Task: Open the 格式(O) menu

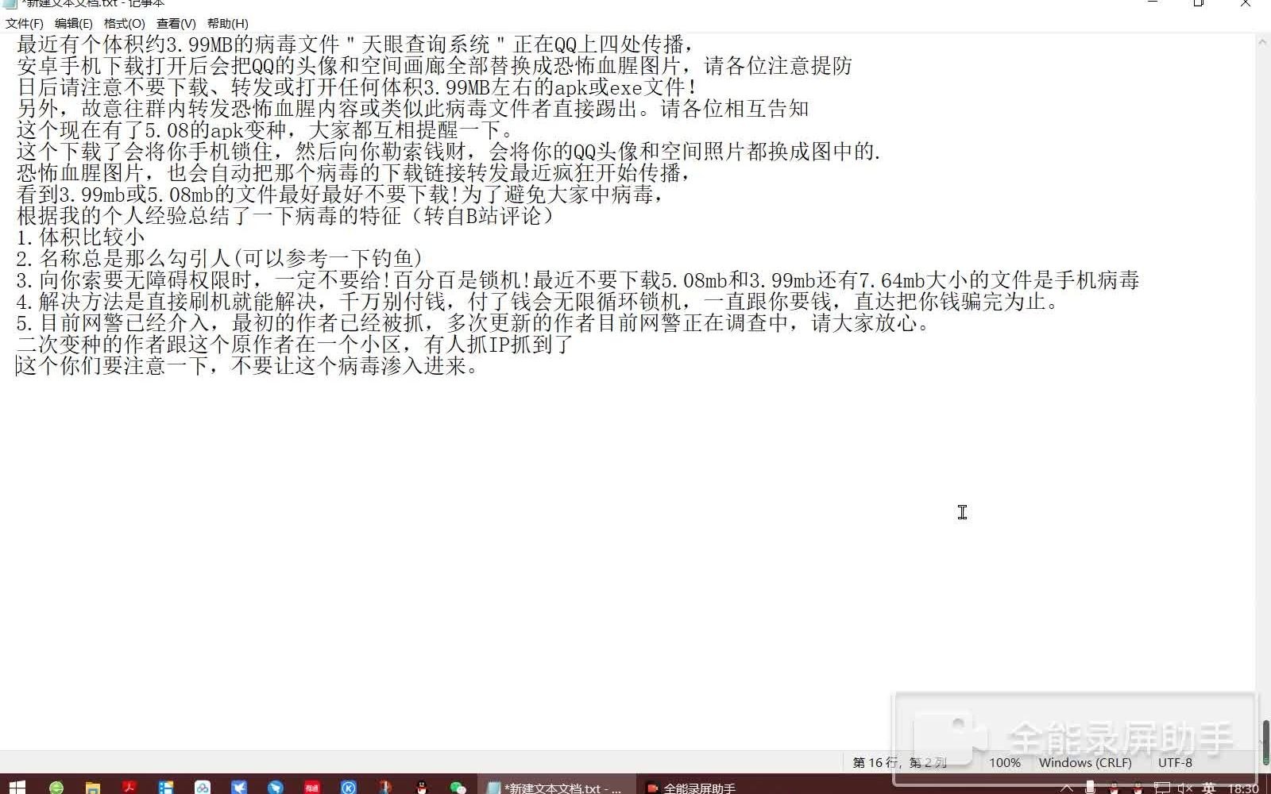Action: pyautogui.click(x=124, y=24)
